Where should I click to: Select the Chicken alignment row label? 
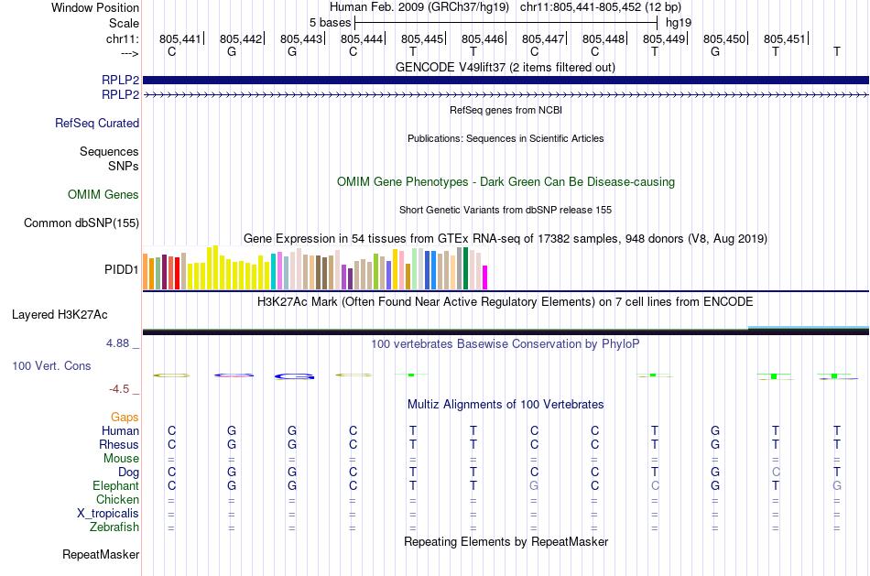pos(117,499)
